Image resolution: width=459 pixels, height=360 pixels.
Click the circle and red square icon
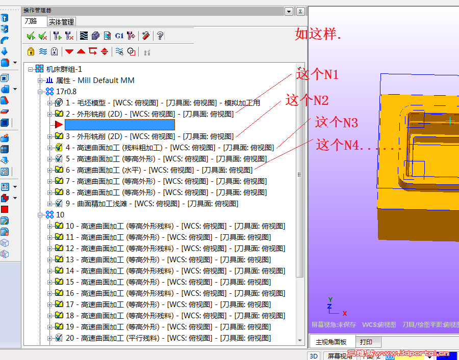pos(131,52)
